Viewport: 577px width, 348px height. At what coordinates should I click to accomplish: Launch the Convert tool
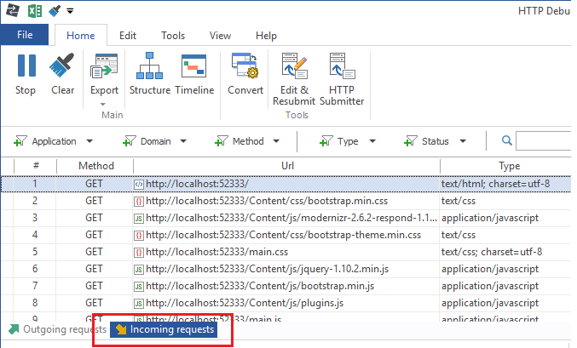coord(245,66)
